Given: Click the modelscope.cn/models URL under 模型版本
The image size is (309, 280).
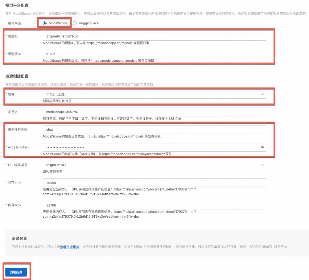Looking at the screenshot, I should [x=114, y=61].
